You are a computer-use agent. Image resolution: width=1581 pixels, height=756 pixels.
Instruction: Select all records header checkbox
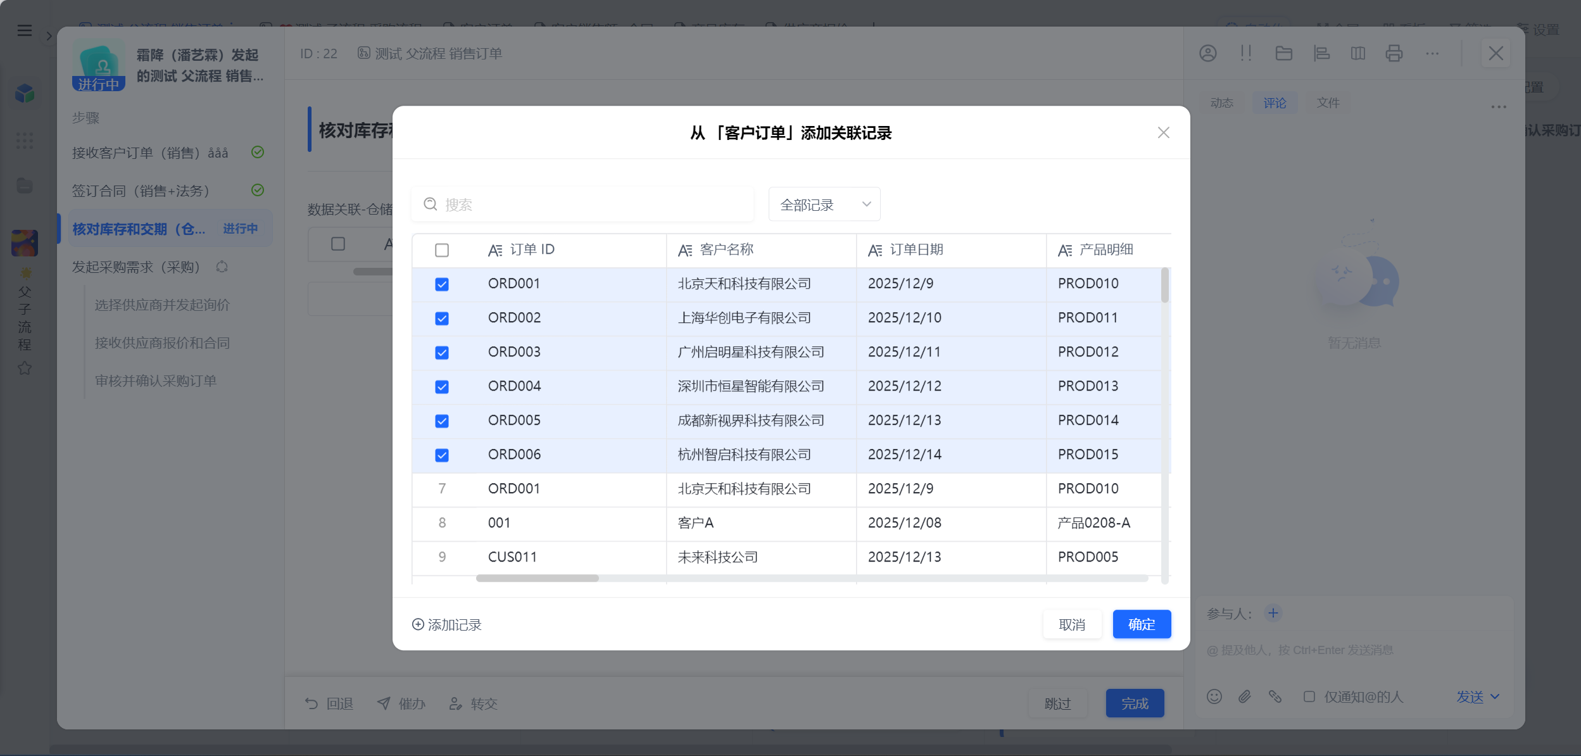(442, 250)
